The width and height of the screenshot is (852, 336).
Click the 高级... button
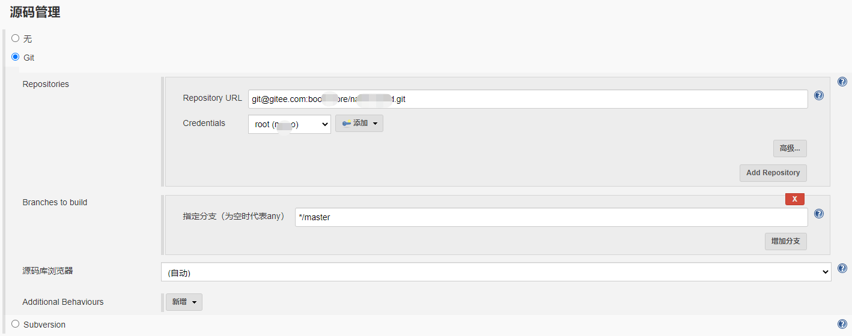[790, 148]
